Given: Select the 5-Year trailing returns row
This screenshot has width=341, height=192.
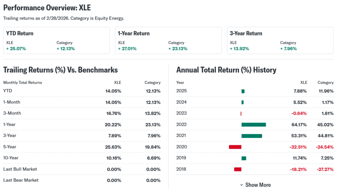Looking at the screenshot, I should pyautogui.click(x=82, y=147).
